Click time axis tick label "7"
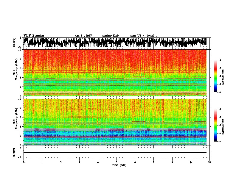The height and width of the screenshot is (182, 236). [x=153, y=162]
